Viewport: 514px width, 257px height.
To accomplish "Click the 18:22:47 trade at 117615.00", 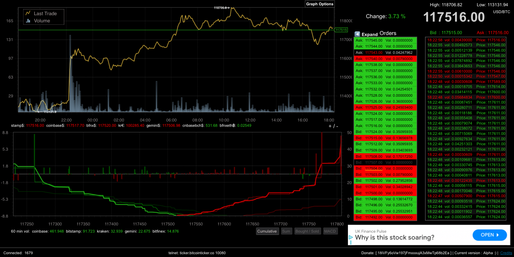I will 466,196.
